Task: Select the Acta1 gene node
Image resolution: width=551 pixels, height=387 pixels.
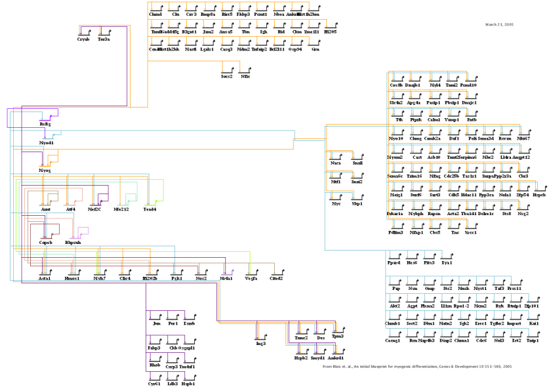Action: coord(45,279)
